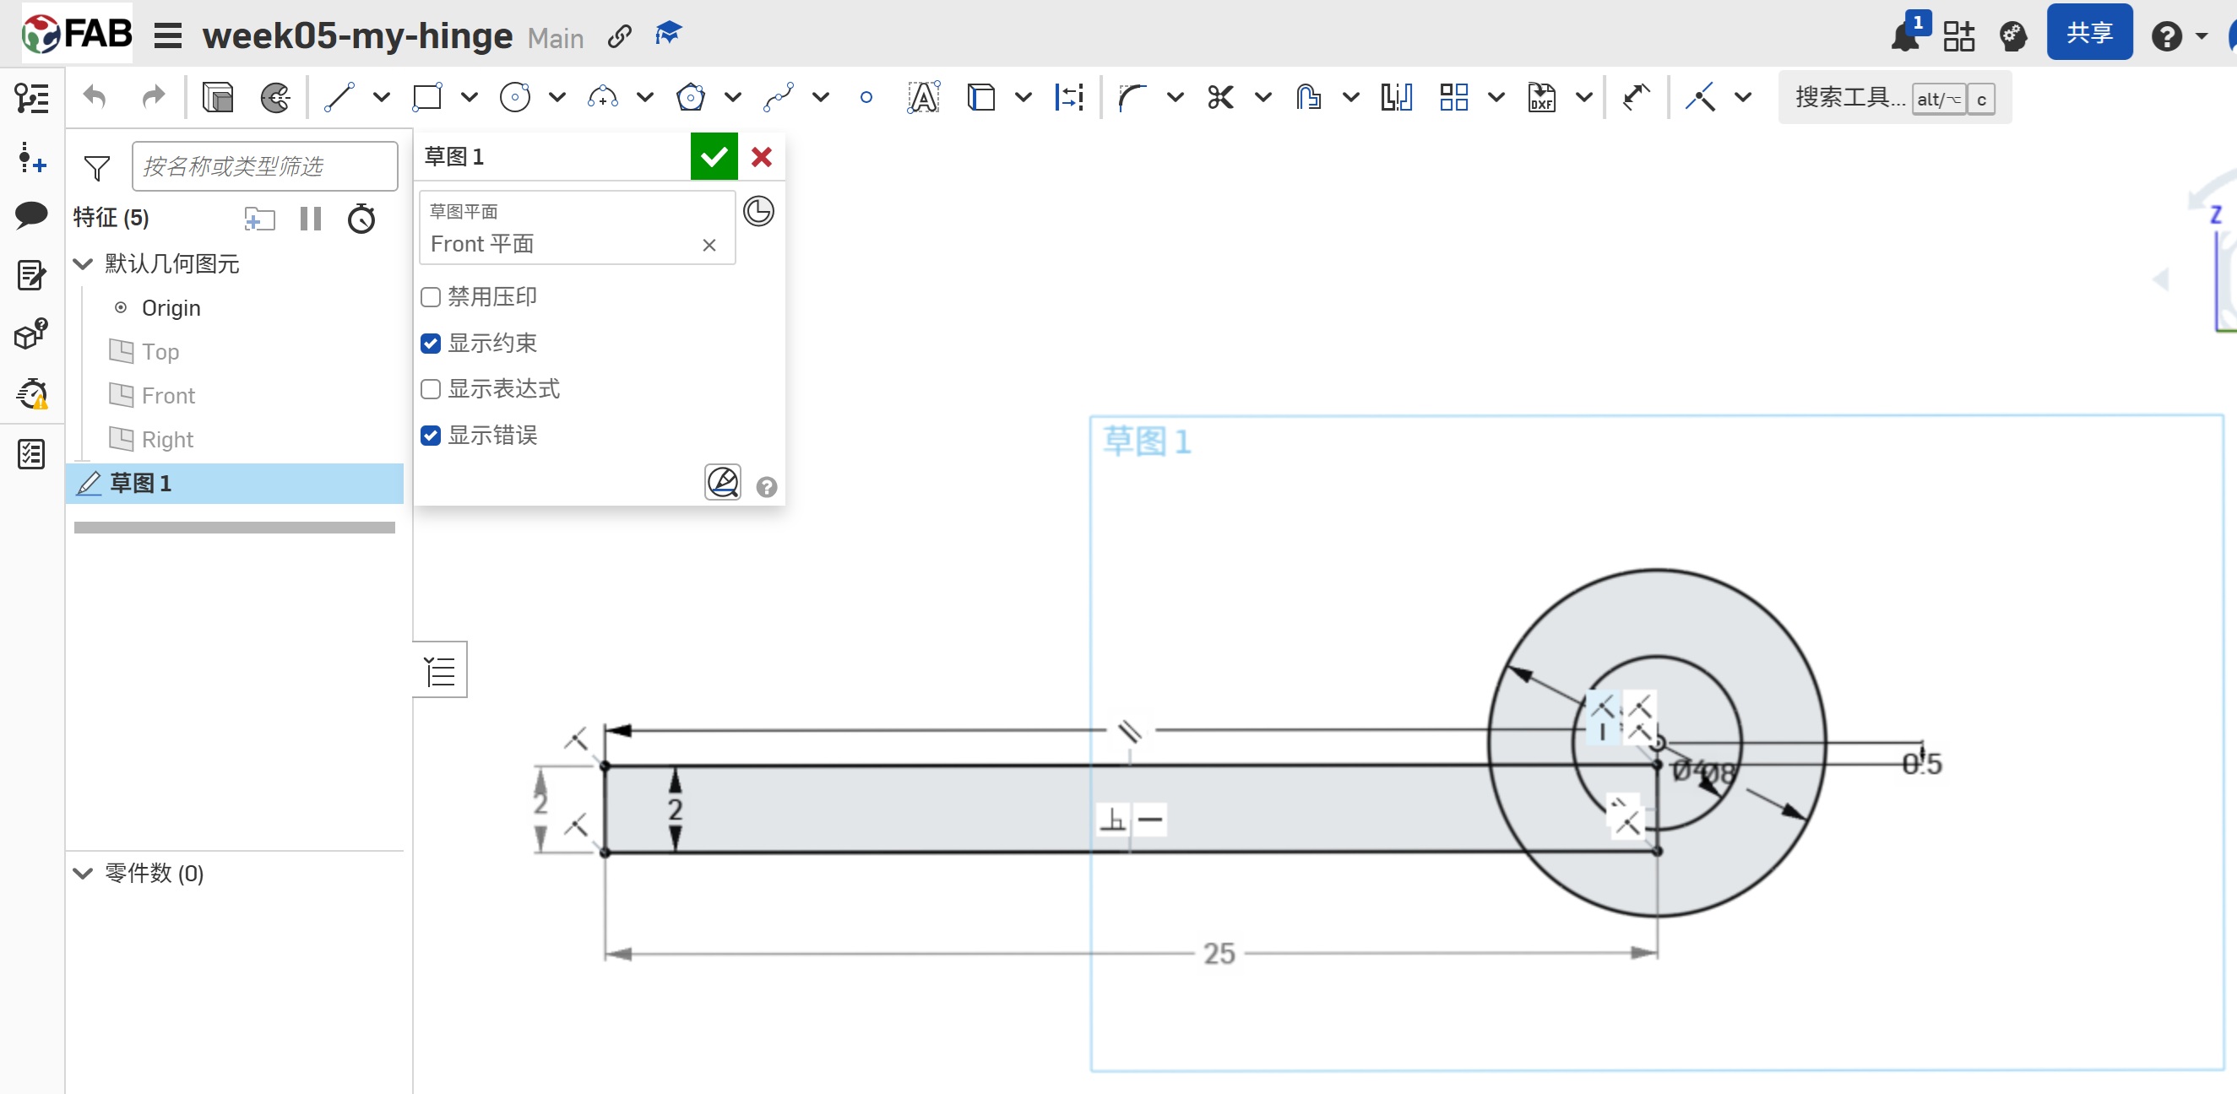Image resolution: width=2237 pixels, height=1094 pixels.
Task: Select the Circle sketch tool
Action: (x=515, y=97)
